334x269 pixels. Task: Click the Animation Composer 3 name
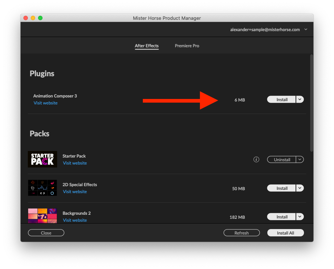point(55,96)
